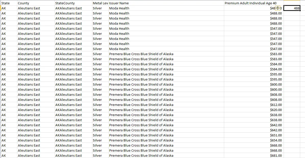This screenshot has height=158, width=305.
Task: Select the Metal Lev header cell
Action: [x=100, y=3]
